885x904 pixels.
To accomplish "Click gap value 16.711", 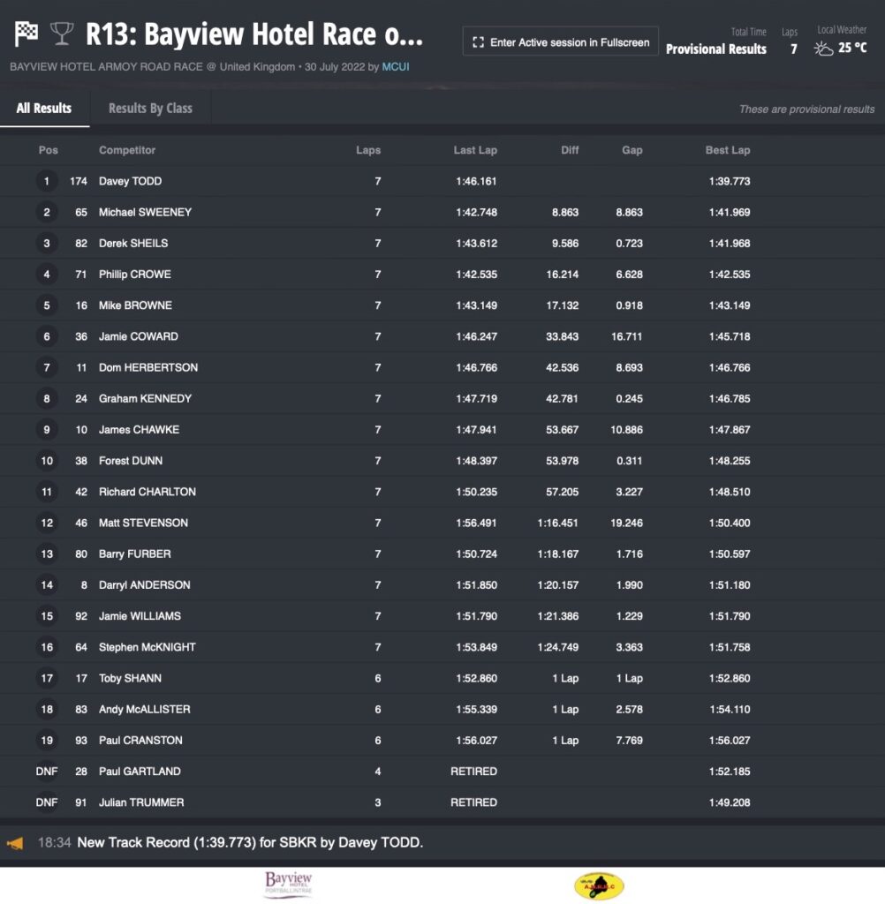I will 626,336.
